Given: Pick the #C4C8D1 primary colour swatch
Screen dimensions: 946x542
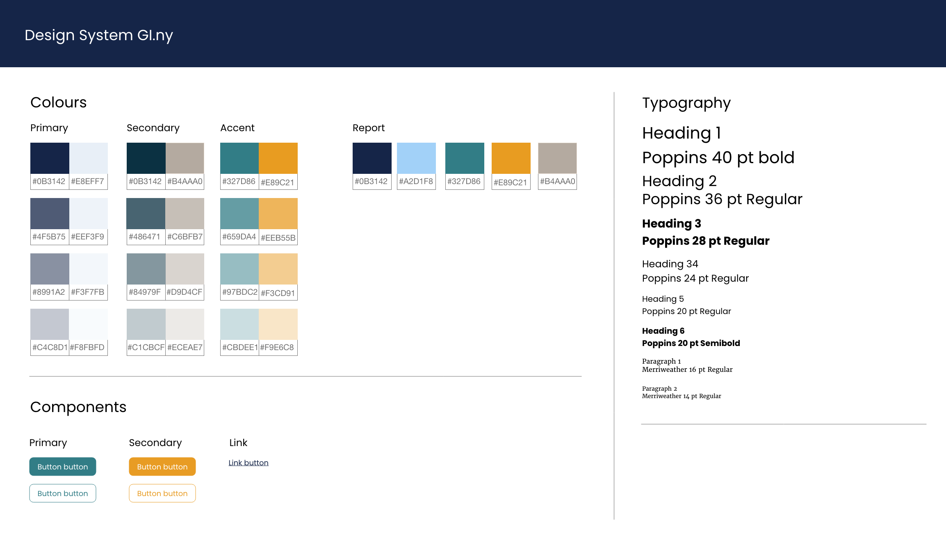Looking at the screenshot, I should [x=50, y=324].
